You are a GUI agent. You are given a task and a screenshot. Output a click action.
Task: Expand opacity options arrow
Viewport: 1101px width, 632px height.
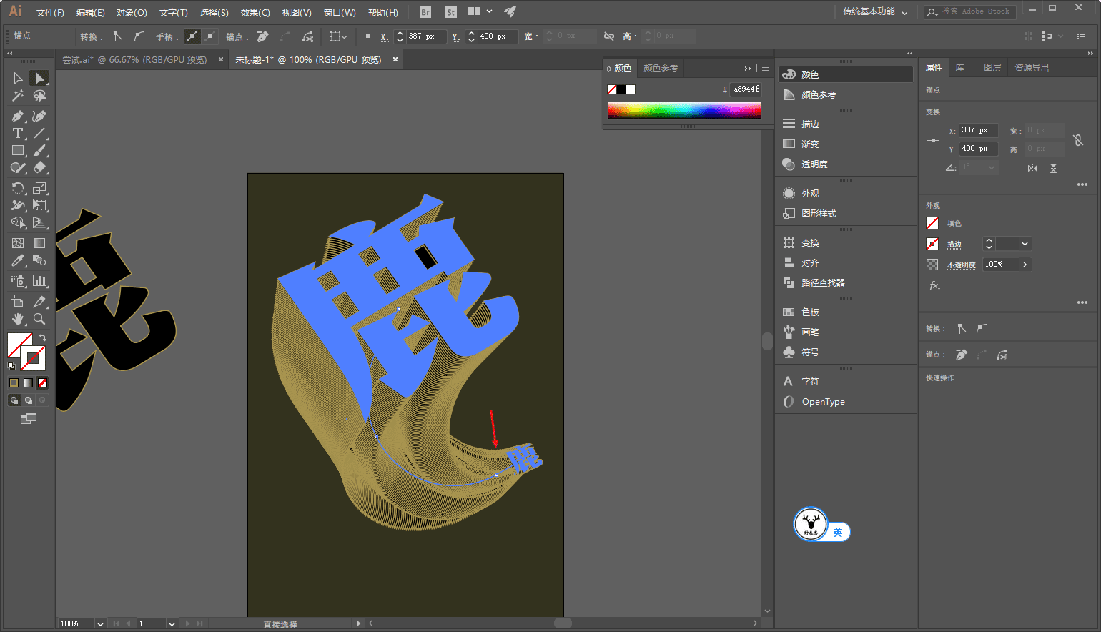pyautogui.click(x=1025, y=265)
